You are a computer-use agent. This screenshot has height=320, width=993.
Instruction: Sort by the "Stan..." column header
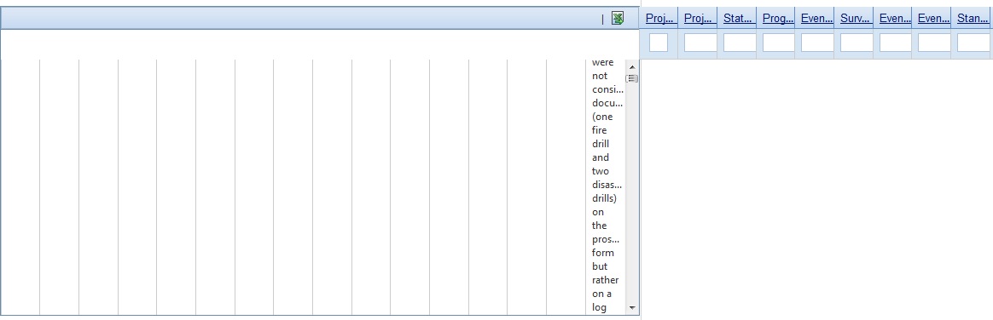pyautogui.click(x=973, y=19)
